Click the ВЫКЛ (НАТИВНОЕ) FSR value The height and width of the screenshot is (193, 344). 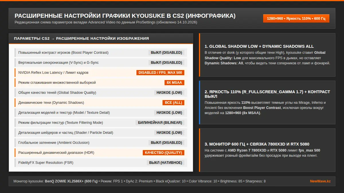click(x=165, y=163)
